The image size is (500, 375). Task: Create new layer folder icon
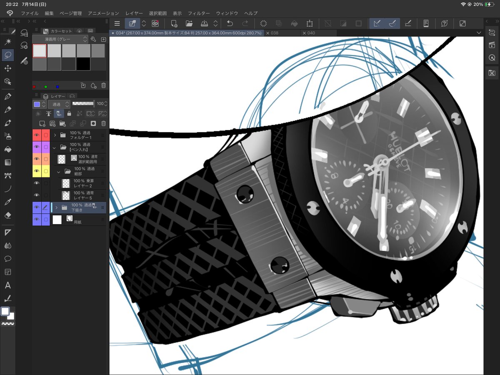pos(62,123)
